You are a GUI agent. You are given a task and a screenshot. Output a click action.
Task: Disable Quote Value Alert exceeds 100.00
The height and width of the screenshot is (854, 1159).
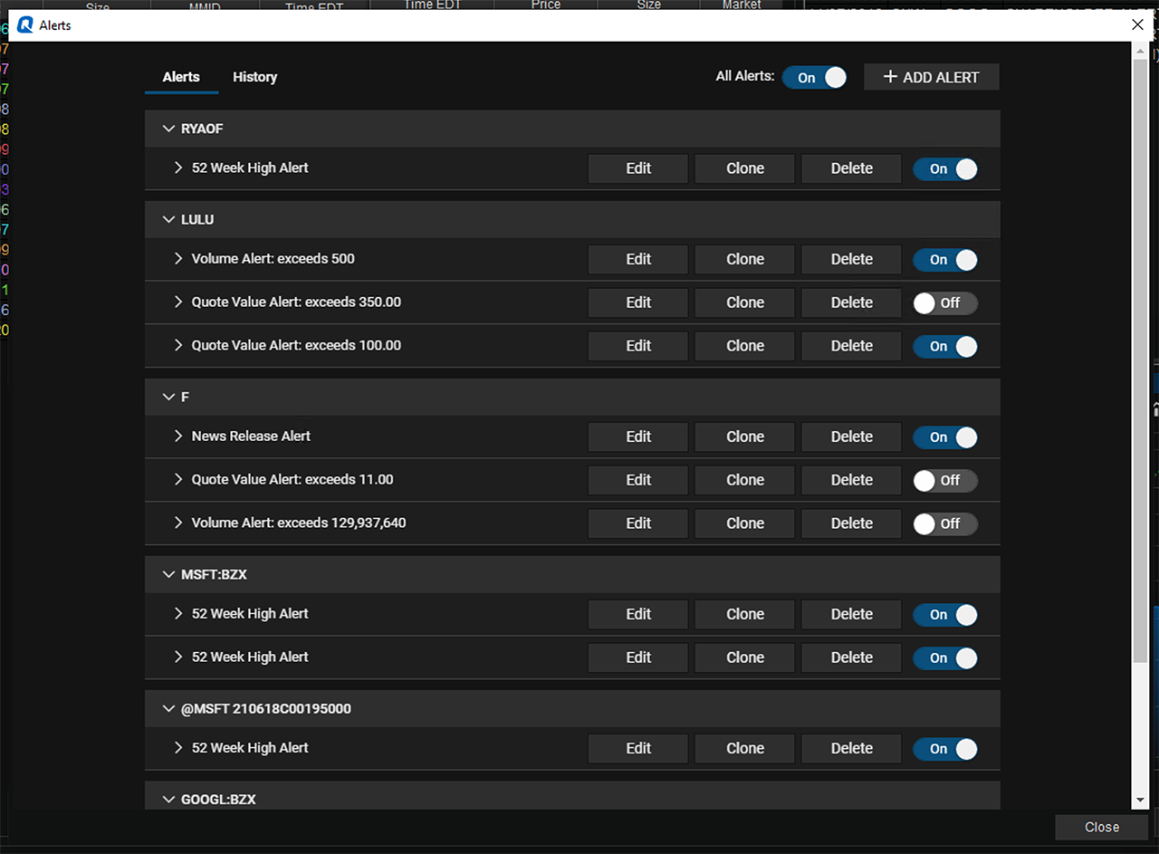click(945, 346)
